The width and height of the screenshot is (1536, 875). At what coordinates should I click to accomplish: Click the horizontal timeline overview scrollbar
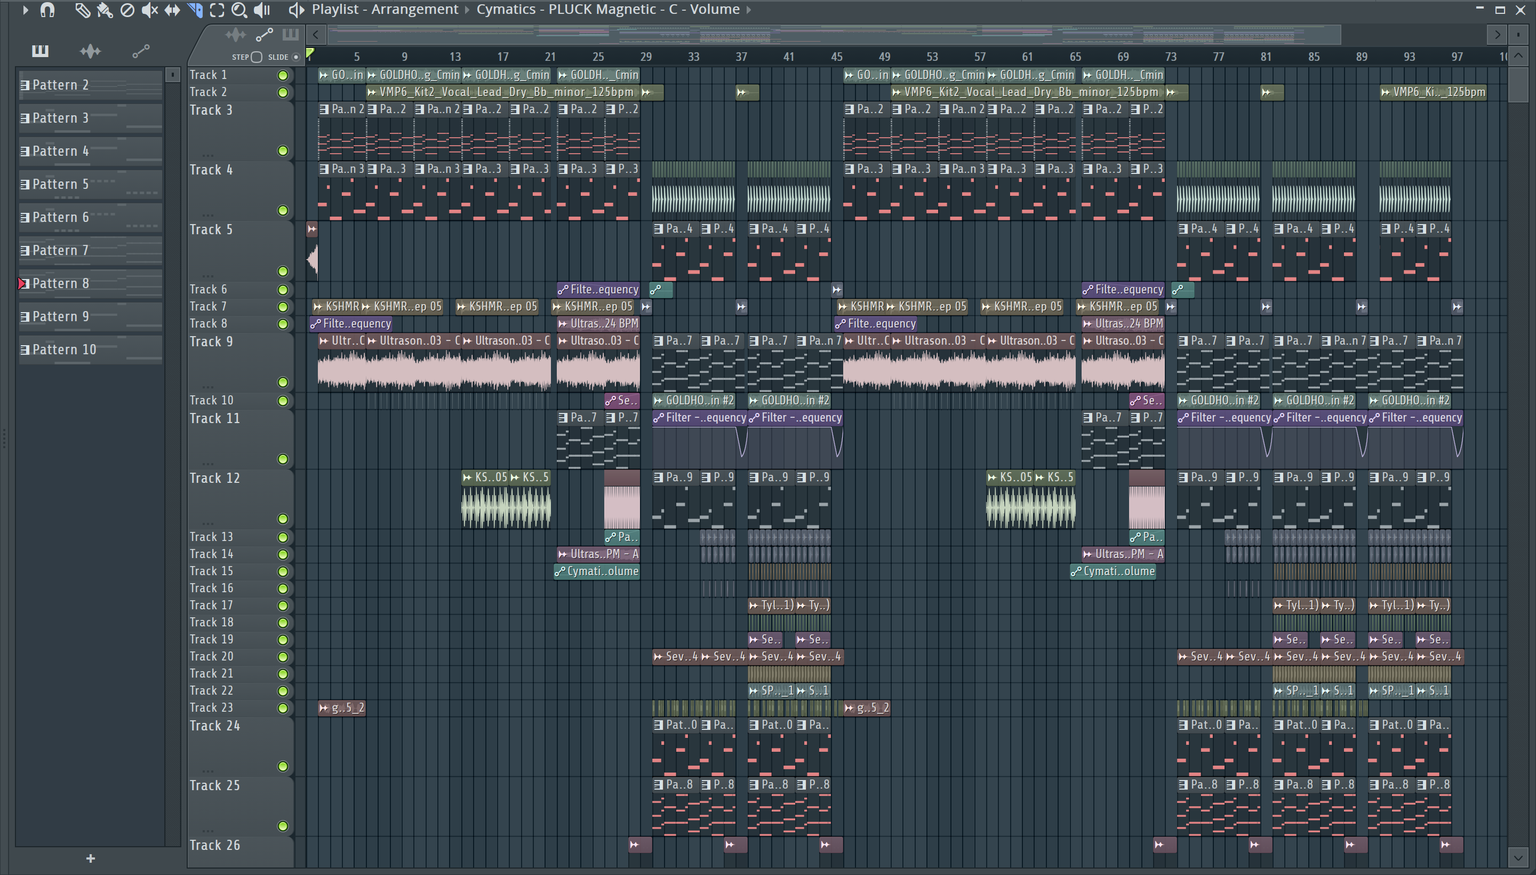(x=835, y=35)
